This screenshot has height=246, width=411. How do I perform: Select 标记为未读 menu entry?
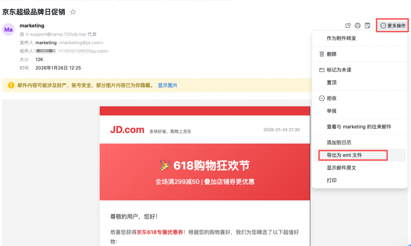339,70
